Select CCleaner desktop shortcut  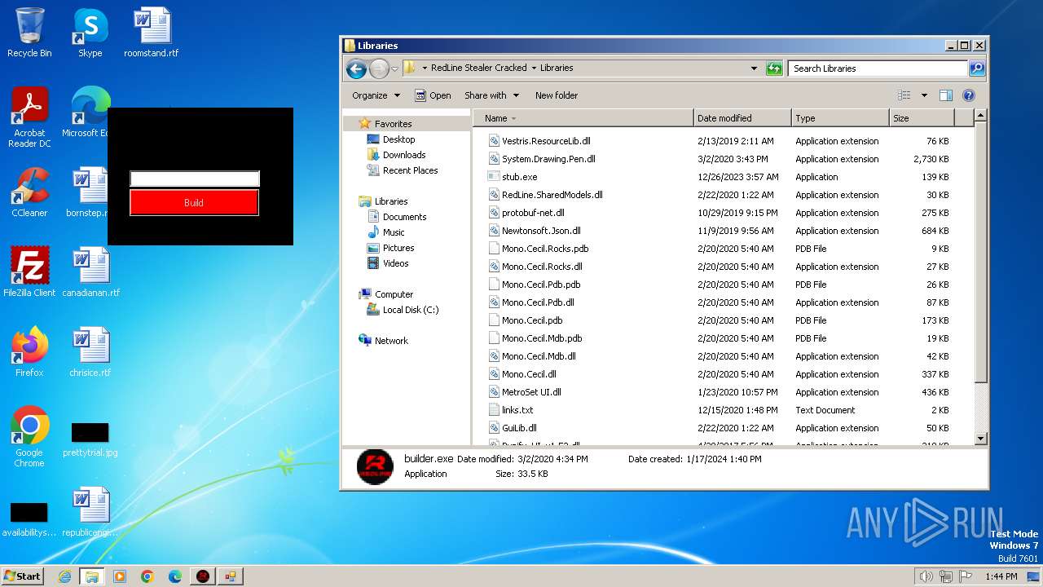tap(29, 192)
